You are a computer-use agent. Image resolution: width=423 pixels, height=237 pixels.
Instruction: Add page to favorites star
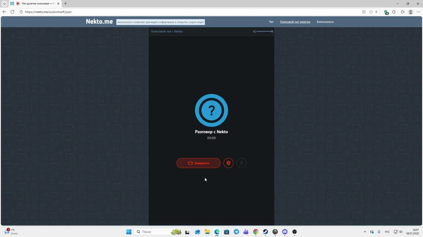[371, 12]
